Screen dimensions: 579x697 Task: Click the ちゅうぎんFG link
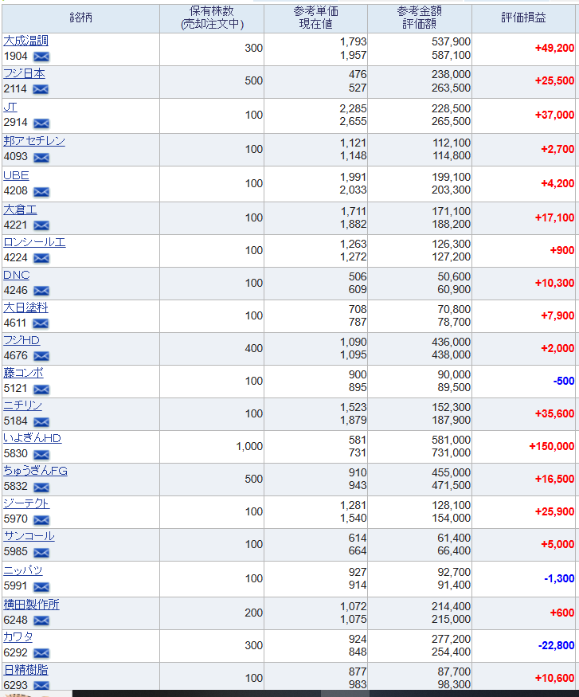pyautogui.click(x=35, y=471)
